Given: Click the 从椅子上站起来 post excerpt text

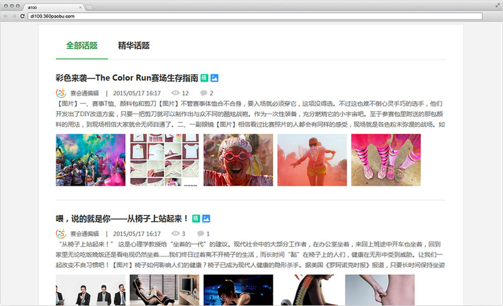Looking at the screenshot, I should pyautogui.click(x=250, y=254).
